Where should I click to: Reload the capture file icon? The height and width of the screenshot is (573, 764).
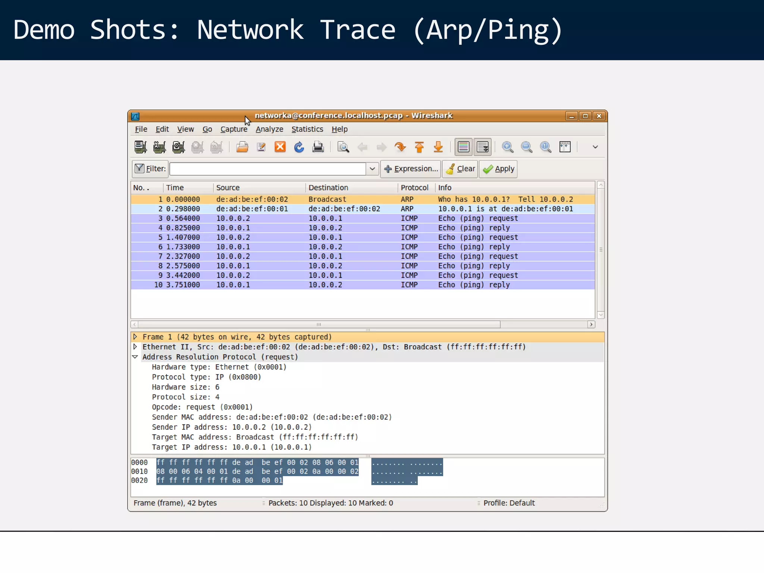299,147
